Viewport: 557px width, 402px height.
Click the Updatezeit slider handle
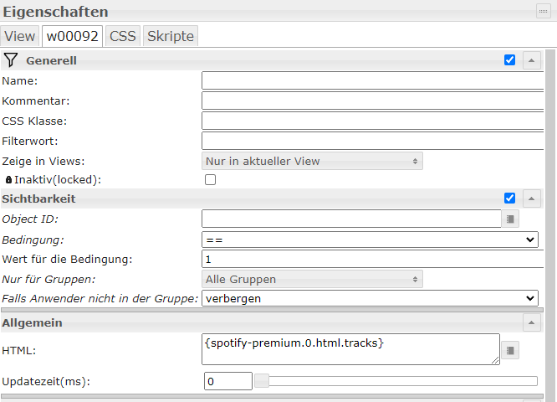click(x=262, y=381)
